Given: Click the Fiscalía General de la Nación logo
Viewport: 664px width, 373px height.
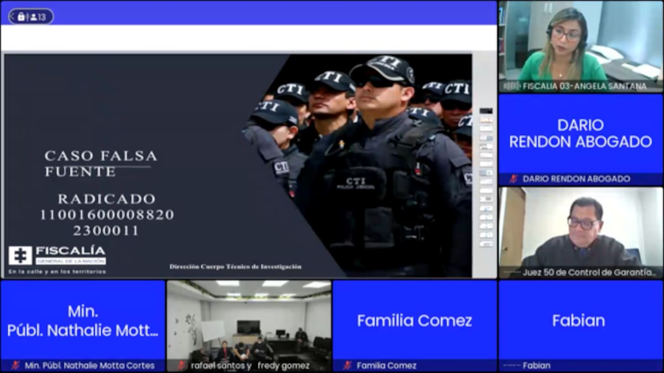Looking at the screenshot, I should pyautogui.click(x=57, y=255).
